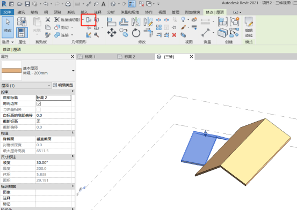The image size is (297, 210).
Task: Expand the 剪切 dropdown arrow
Action: coord(72,27)
